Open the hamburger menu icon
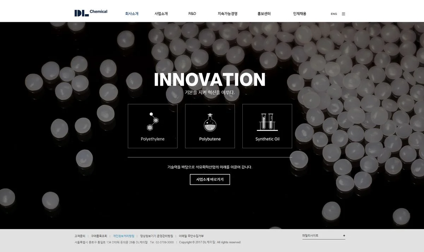 [343, 14]
